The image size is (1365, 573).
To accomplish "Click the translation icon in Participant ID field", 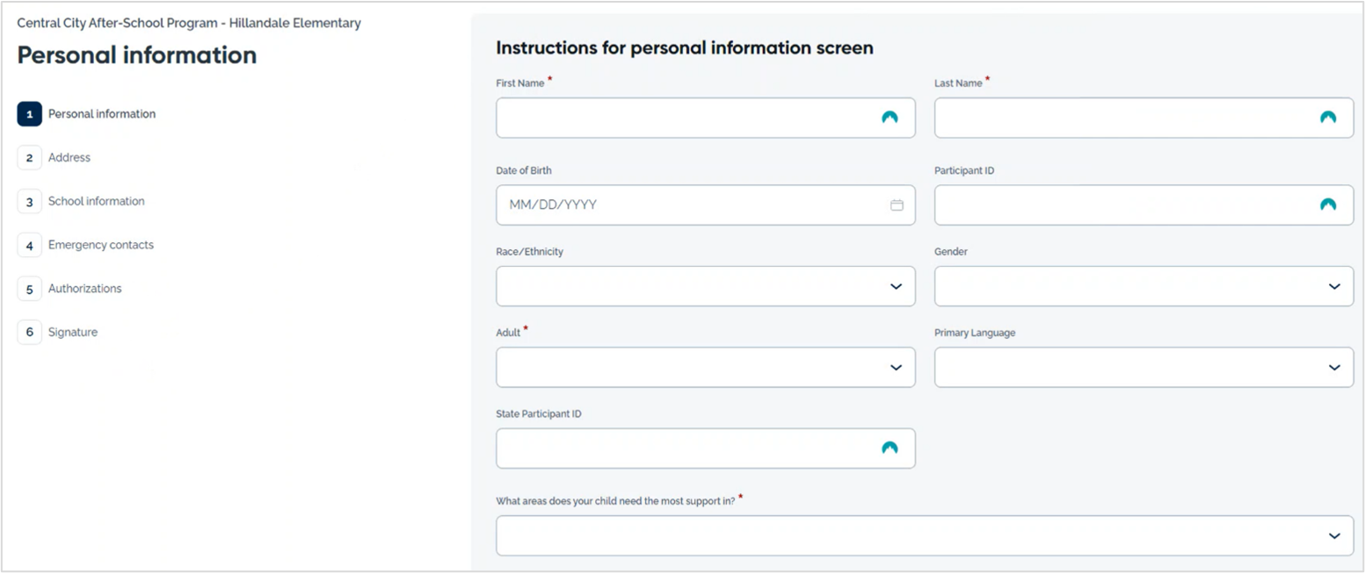I will coord(1327,204).
